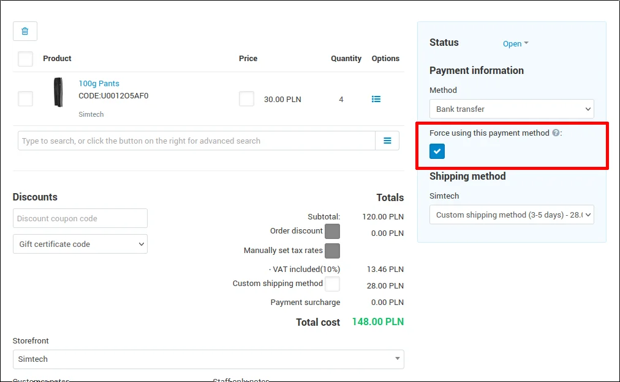The width and height of the screenshot is (620, 382).
Task: Check the Custom shipping method box
Action: (x=332, y=284)
